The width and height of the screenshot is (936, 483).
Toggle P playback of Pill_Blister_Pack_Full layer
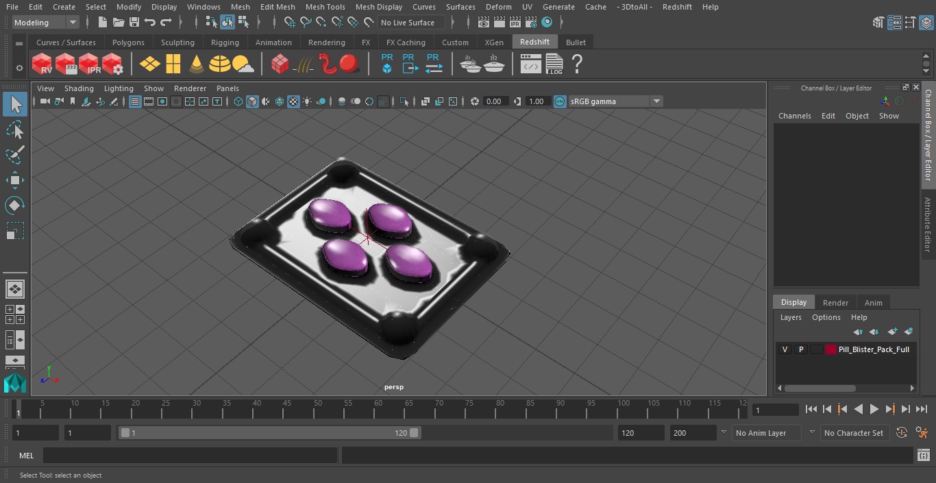[x=800, y=349]
